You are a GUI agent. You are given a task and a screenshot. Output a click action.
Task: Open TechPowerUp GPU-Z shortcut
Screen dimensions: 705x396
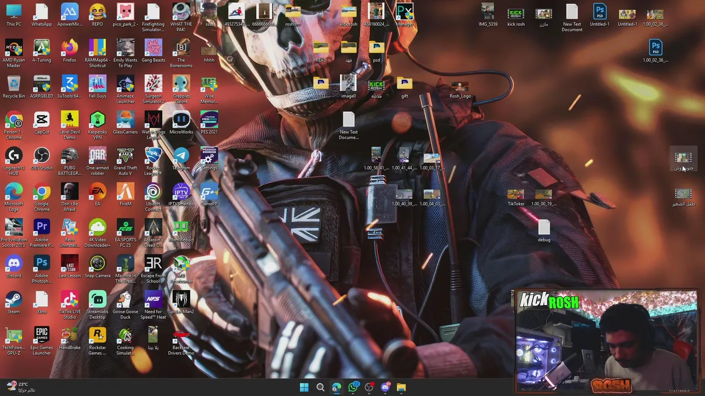click(14, 341)
